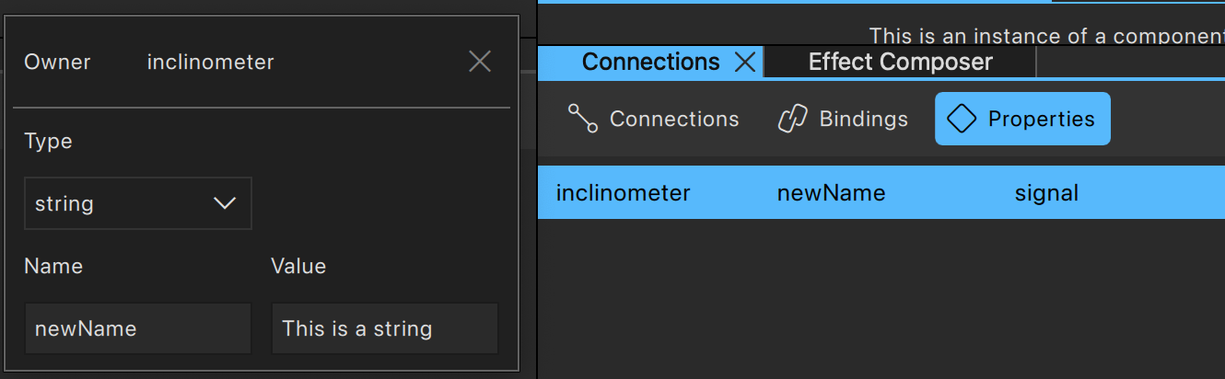The image size is (1225, 379).
Task: Switch to the Connections panel tab
Action: click(x=650, y=63)
